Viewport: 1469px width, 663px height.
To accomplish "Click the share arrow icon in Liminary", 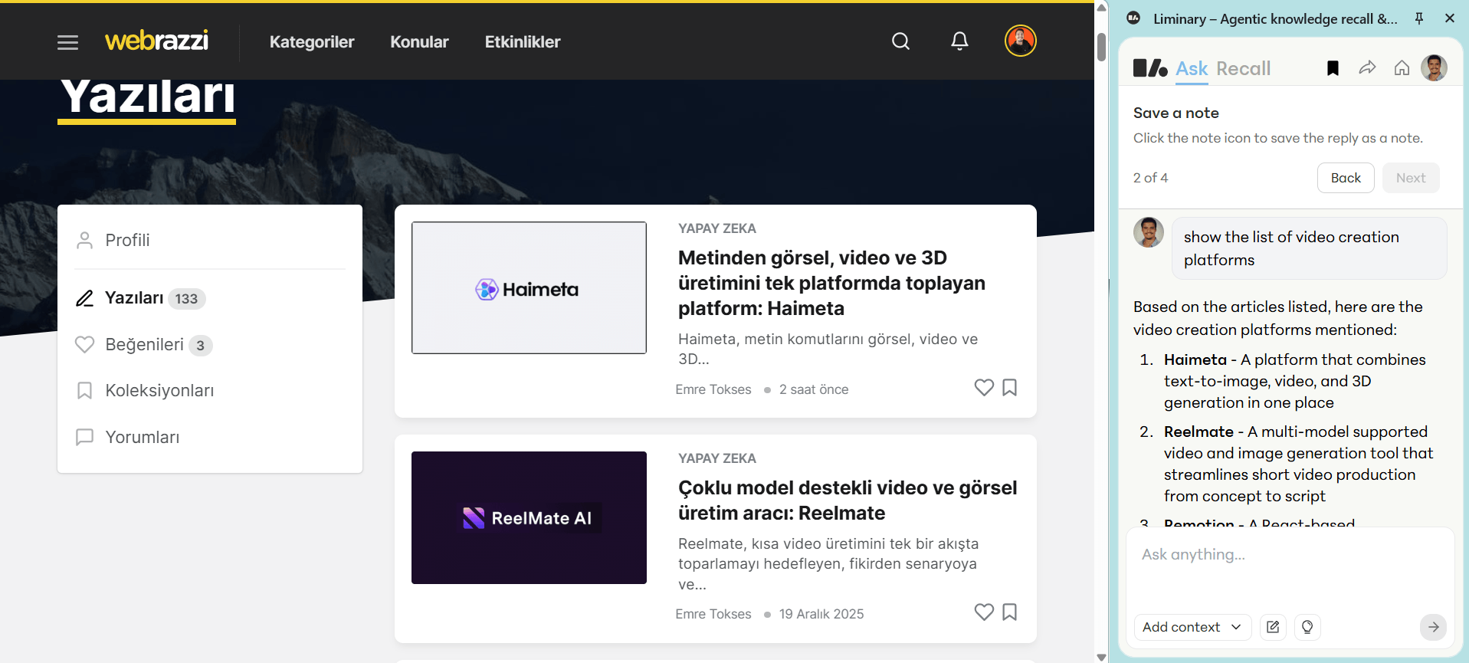I will [x=1367, y=68].
